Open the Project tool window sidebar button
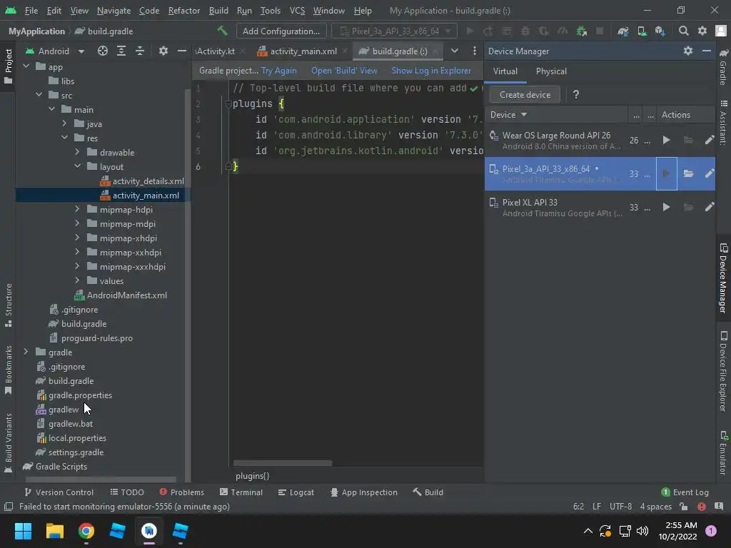731x548 pixels. click(8, 66)
